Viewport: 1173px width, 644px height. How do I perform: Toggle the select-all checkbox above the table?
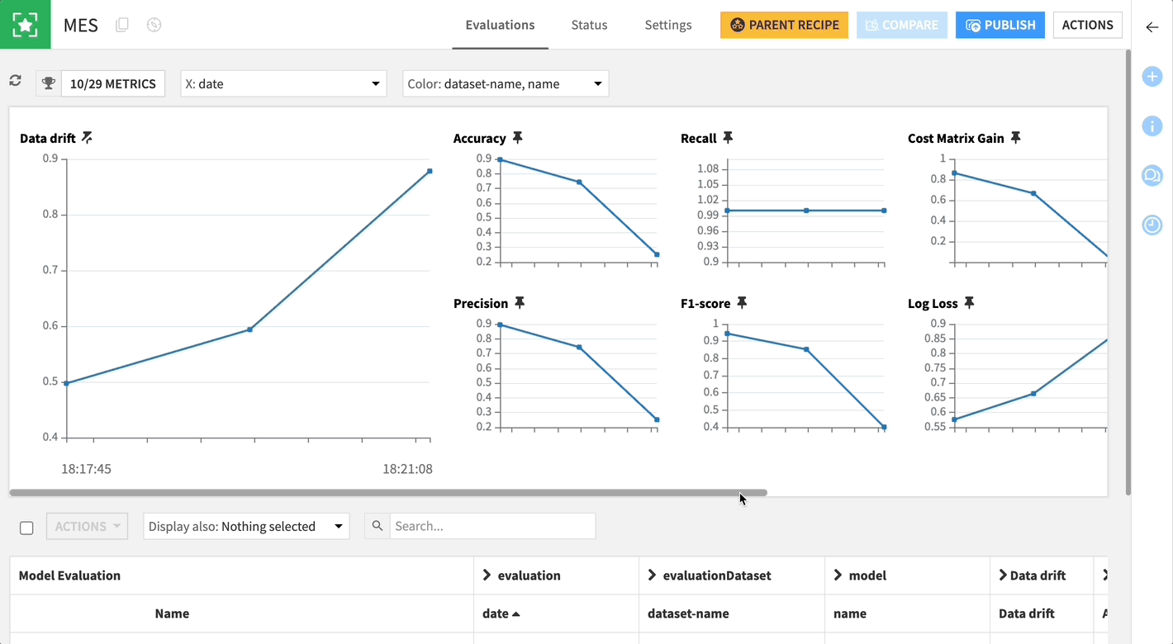(26, 527)
